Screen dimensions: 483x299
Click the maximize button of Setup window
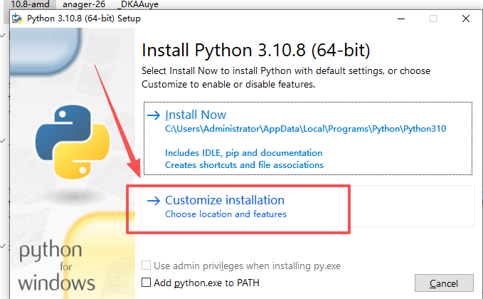(433, 19)
